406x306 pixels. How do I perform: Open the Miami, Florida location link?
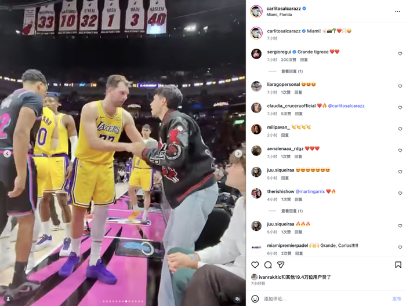tap(279, 14)
